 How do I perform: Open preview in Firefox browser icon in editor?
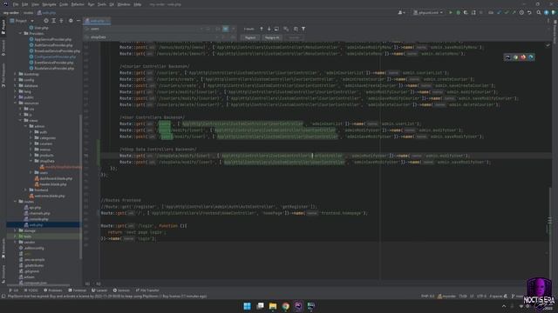pos(523,57)
